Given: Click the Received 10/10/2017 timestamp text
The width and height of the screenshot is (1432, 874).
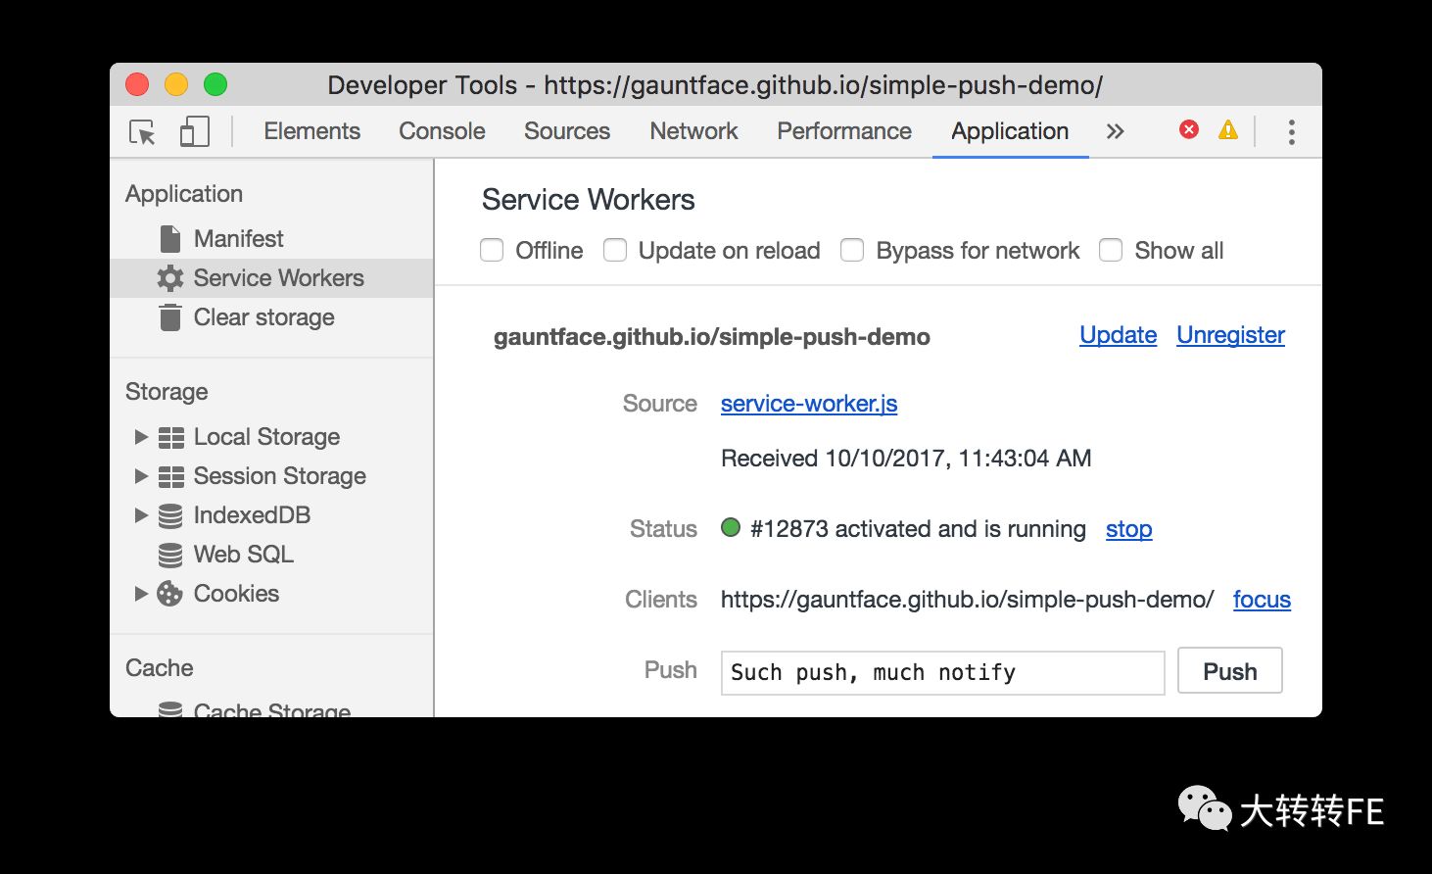Looking at the screenshot, I should click(906, 459).
